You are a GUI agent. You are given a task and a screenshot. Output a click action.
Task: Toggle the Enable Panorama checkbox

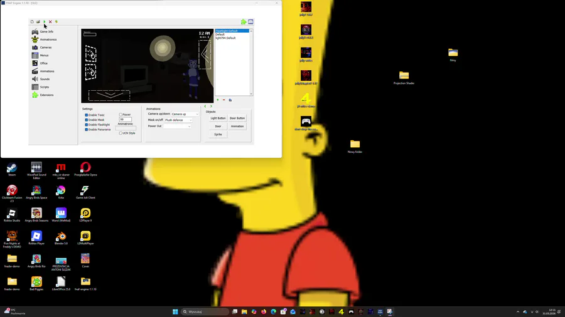tap(87, 130)
